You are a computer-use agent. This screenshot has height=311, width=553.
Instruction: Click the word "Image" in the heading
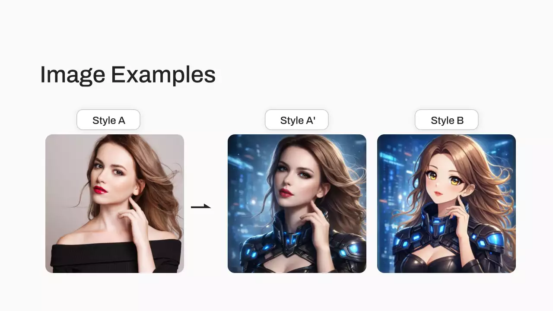coord(72,75)
